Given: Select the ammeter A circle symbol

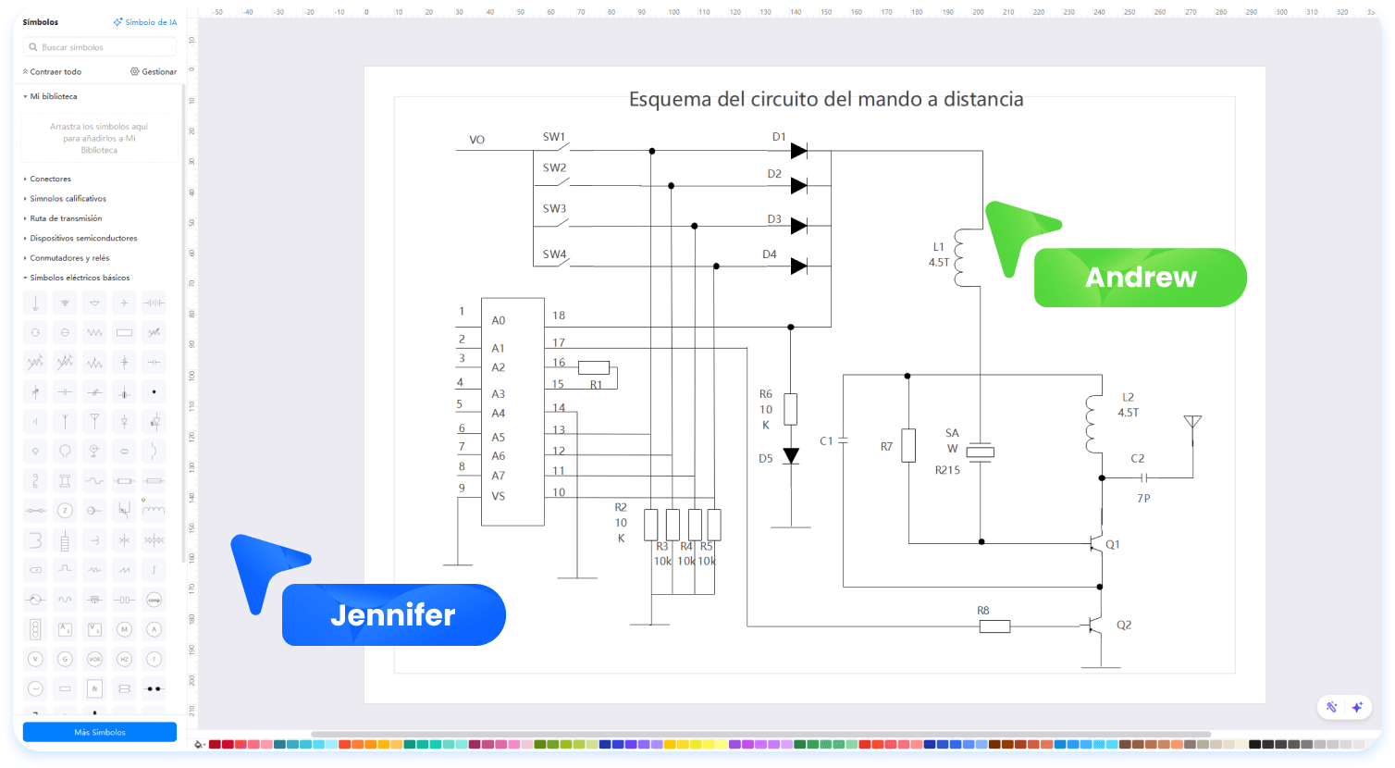Looking at the screenshot, I should [154, 629].
